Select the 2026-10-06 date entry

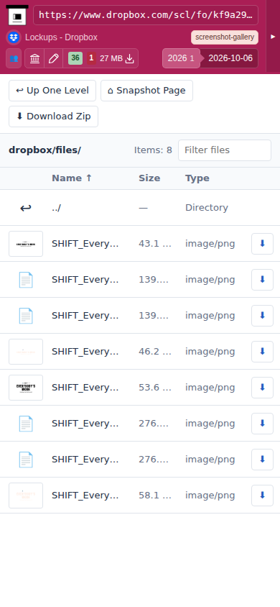[x=230, y=58]
